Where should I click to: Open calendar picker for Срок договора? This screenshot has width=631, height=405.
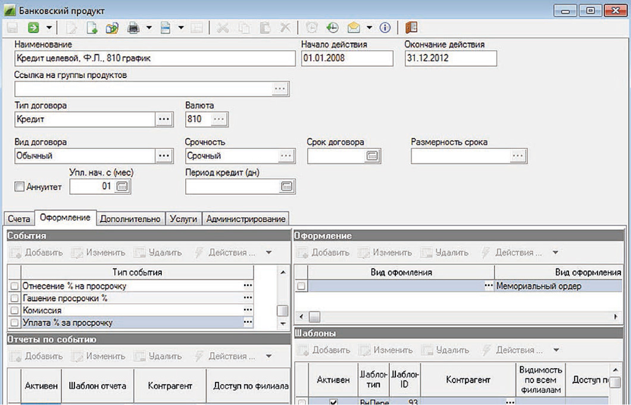tap(372, 156)
